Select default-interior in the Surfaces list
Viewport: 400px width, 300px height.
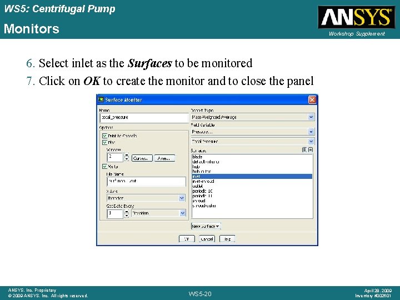(x=252, y=162)
